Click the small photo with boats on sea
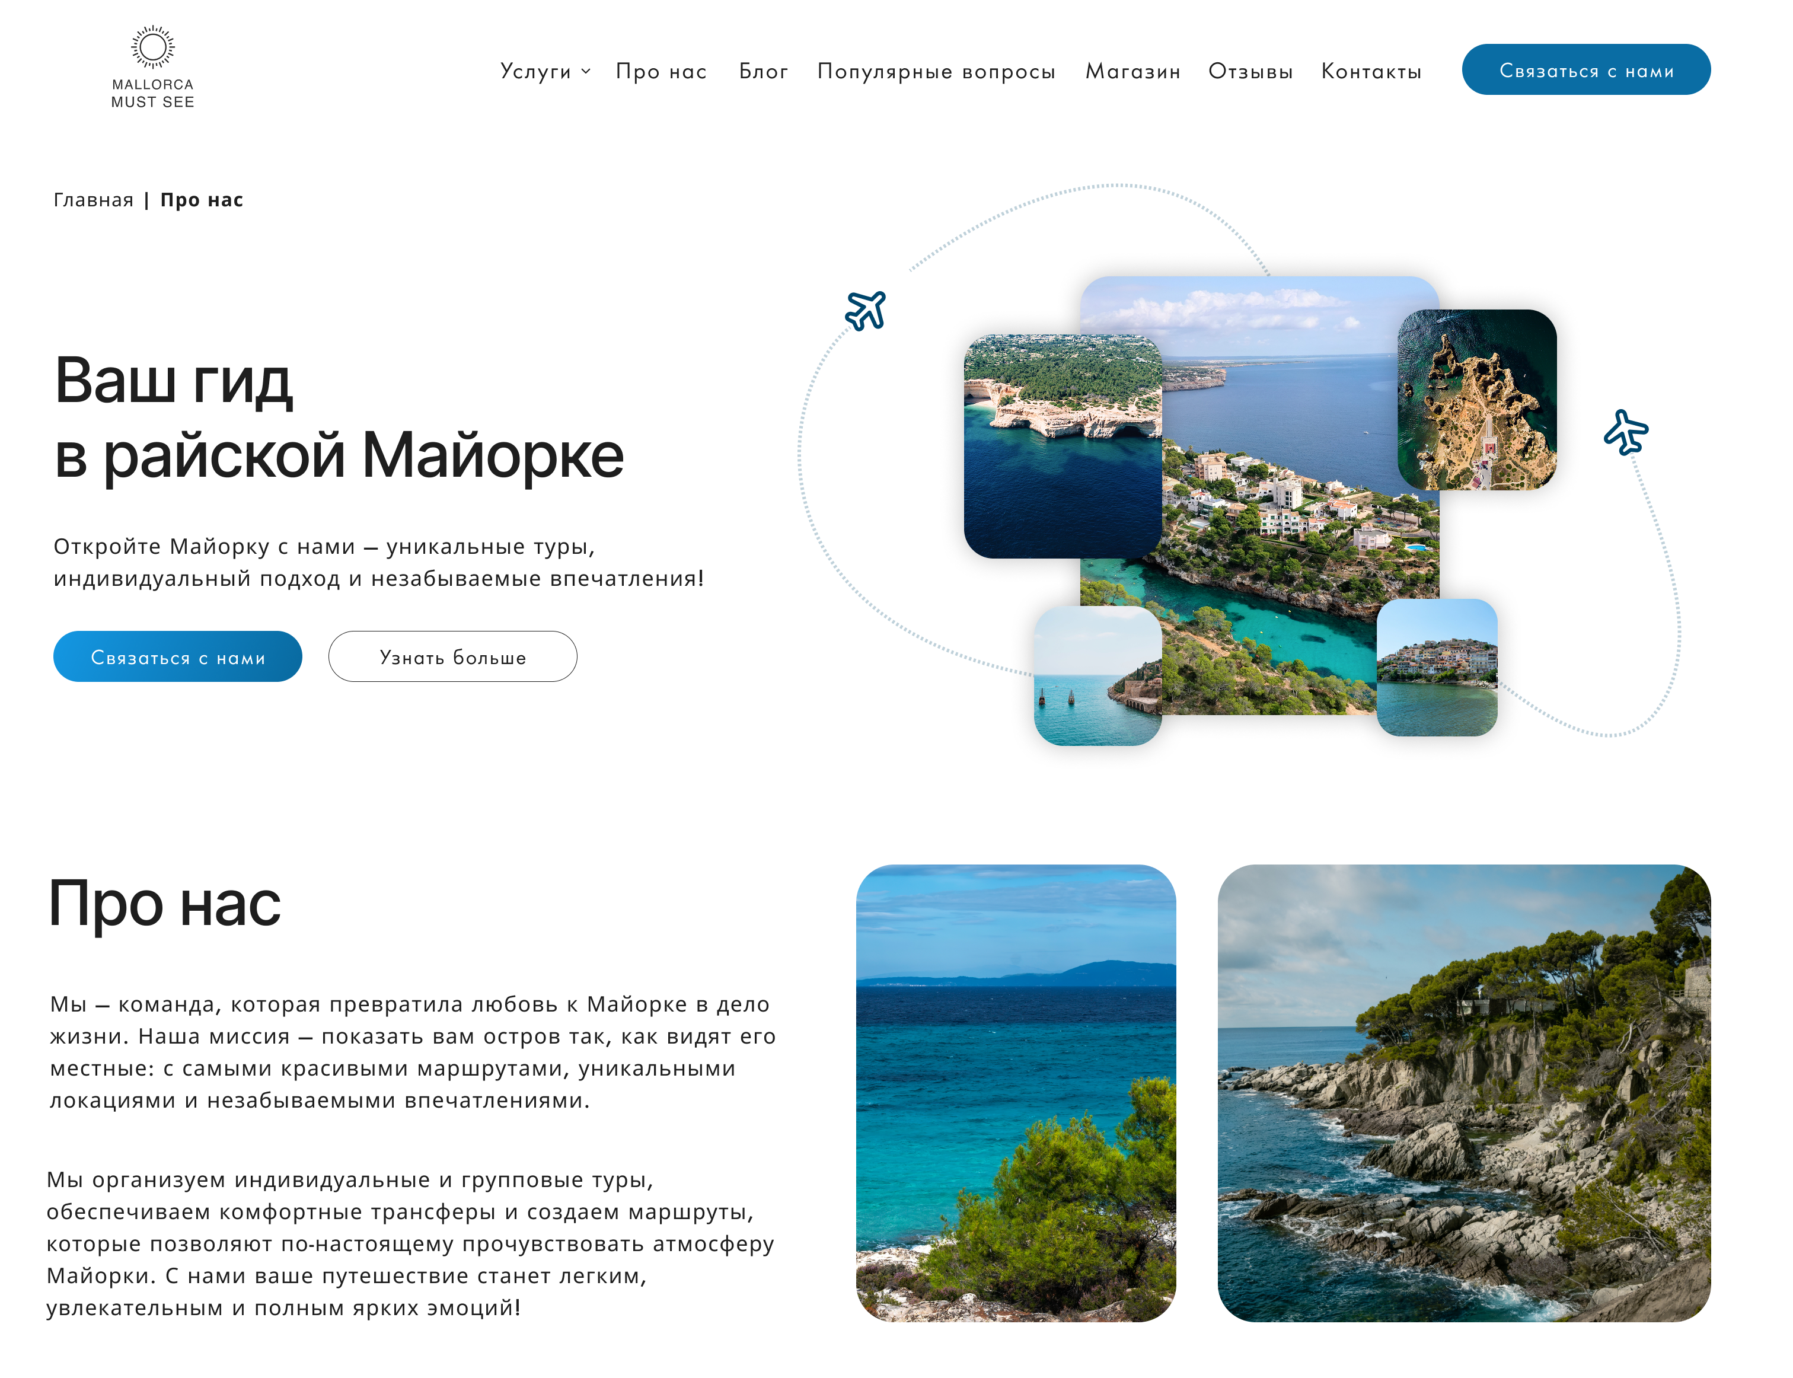 point(1097,675)
